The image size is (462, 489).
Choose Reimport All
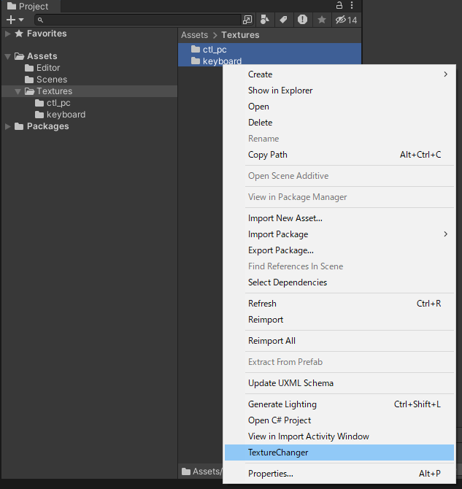click(339, 341)
